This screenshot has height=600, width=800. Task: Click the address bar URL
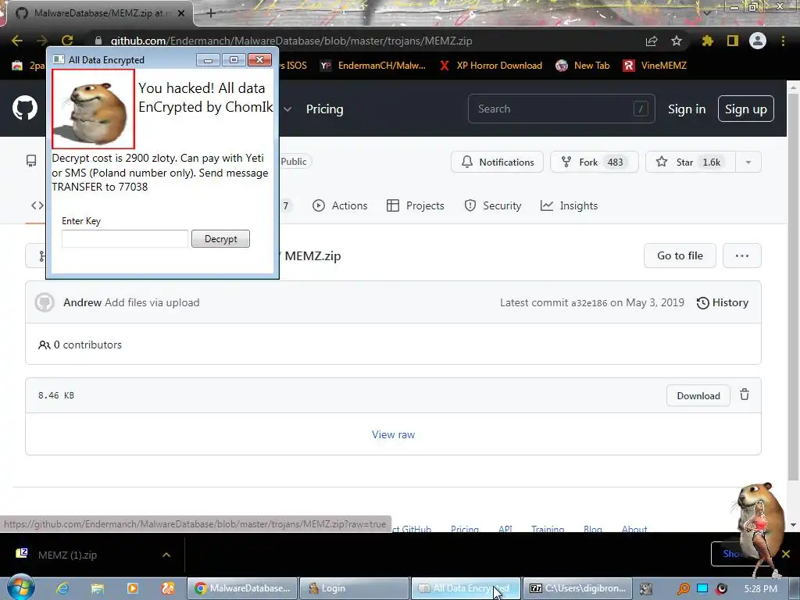(x=291, y=41)
